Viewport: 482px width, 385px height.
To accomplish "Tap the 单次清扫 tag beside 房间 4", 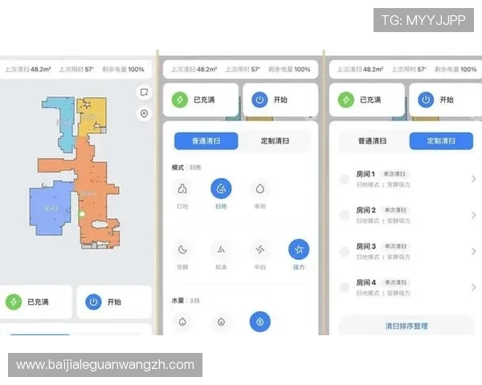I will tap(395, 283).
